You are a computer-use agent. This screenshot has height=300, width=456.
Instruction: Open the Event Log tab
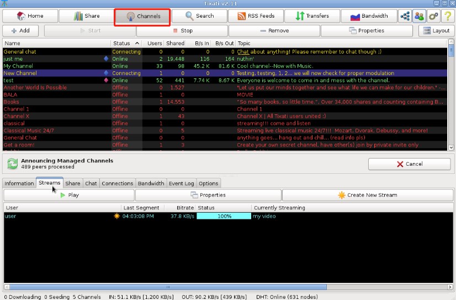181,183
